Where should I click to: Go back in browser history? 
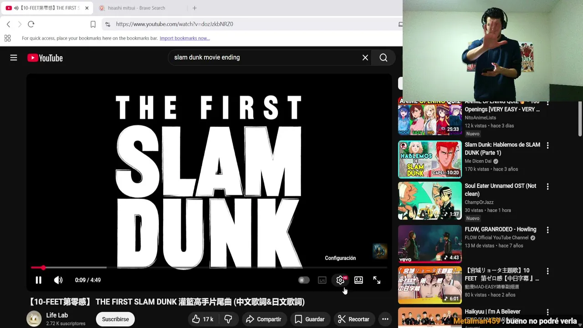[x=8, y=24]
